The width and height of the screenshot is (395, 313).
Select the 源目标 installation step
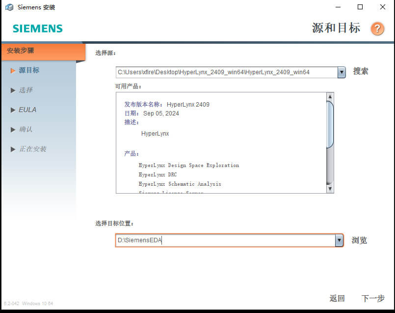point(29,70)
